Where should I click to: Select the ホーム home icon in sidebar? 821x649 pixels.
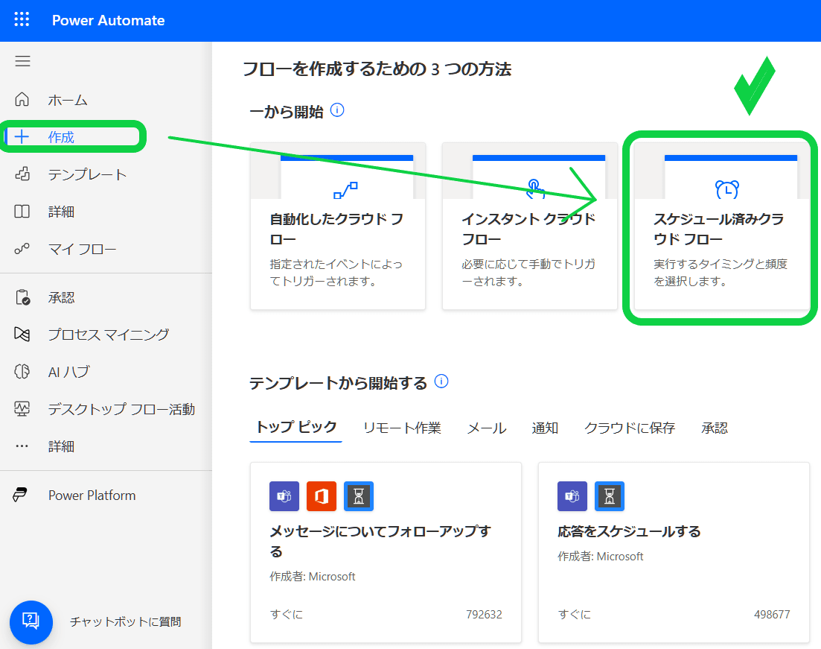pyautogui.click(x=23, y=99)
